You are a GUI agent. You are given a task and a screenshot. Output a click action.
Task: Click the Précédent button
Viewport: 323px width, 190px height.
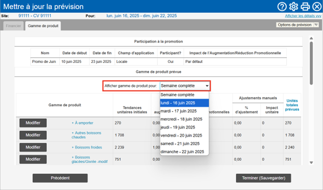pos(60,178)
